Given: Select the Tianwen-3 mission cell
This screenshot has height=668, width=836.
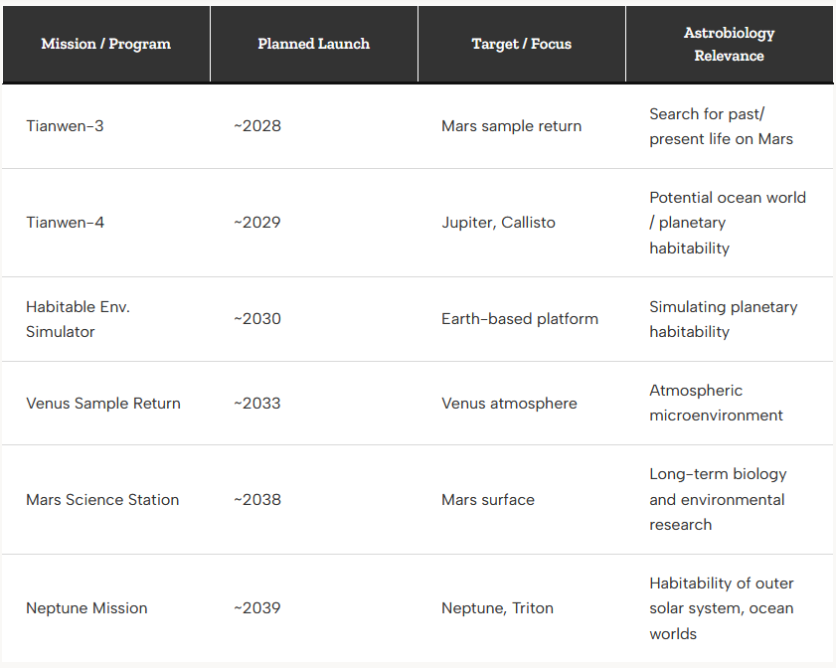Looking at the screenshot, I should coord(106,126).
